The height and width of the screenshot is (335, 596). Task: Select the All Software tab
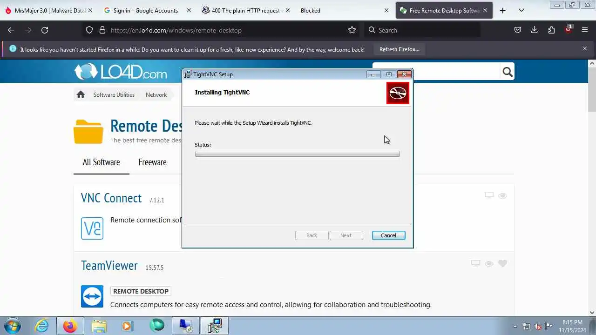click(101, 162)
